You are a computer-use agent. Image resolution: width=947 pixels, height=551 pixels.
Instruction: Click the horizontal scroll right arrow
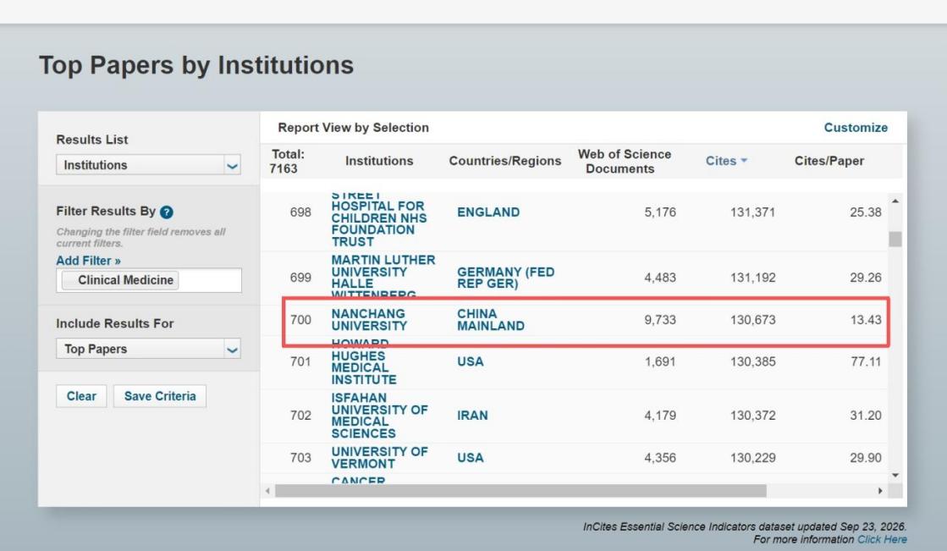point(879,491)
